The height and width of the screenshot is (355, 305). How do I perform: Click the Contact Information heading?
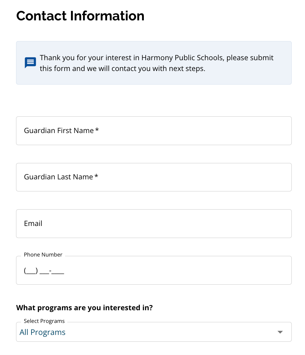[80, 16]
